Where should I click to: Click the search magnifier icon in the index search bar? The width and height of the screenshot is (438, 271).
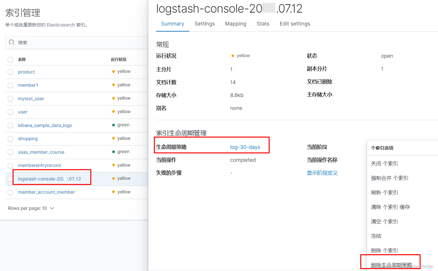[11, 43]
